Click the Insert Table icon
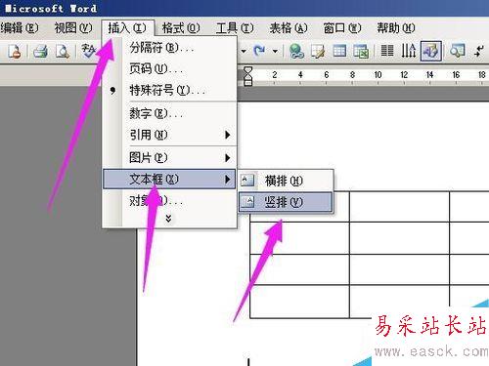 pyautogui.click(x=339, y=51)
